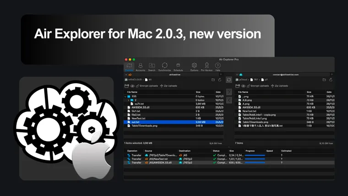Collapse the 333 folder in left pane
Viewport: 348px width, 196px height.
pos(125,97)
